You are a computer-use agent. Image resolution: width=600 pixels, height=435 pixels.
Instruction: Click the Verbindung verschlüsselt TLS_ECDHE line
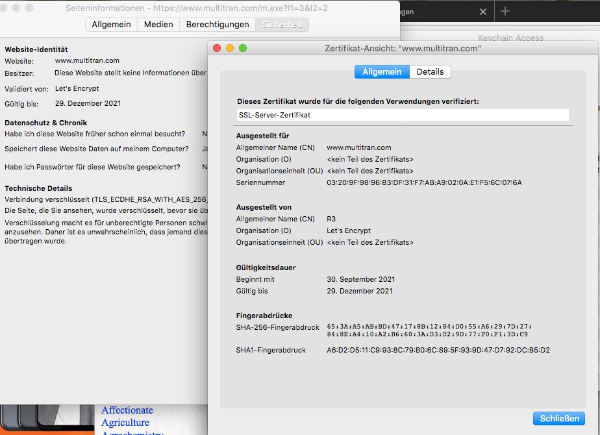(106, 199)
